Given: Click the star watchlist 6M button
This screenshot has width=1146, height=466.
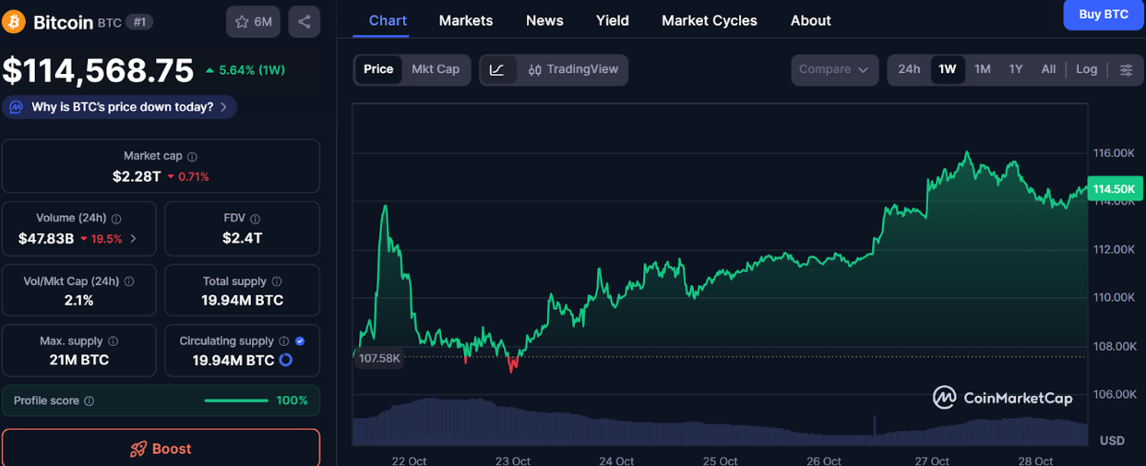Looking at the screenshot, I should (253, 22).
